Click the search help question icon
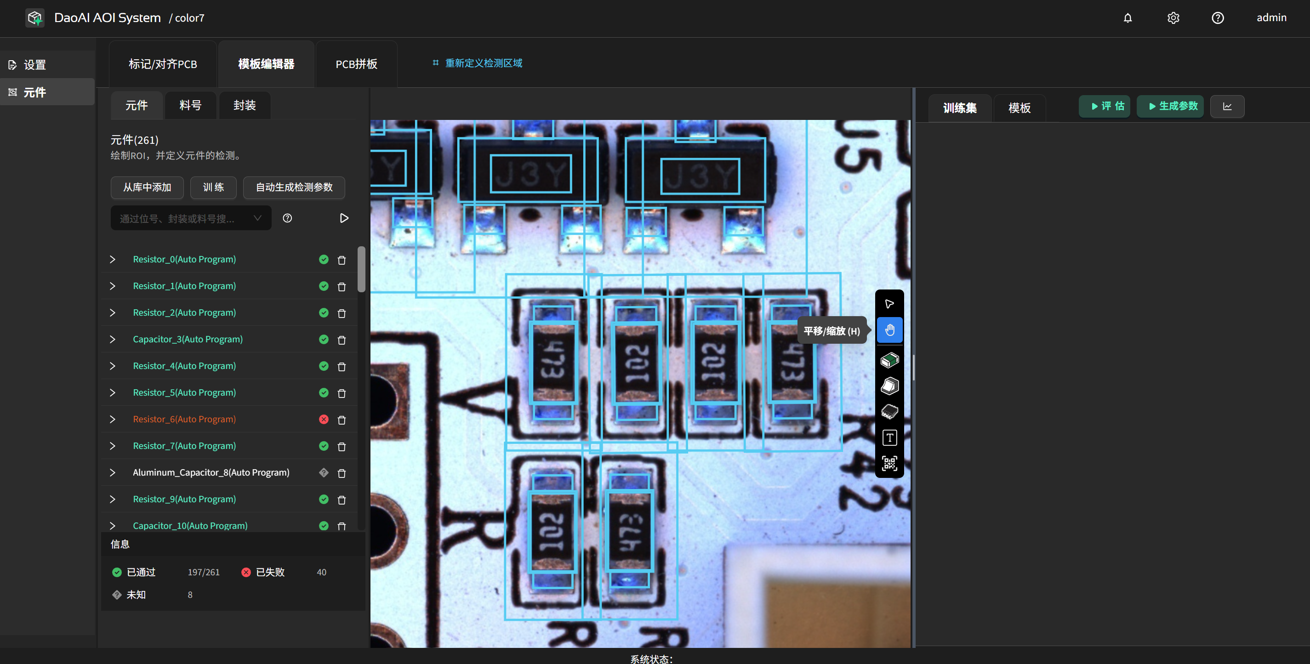Image resolution: width=1310 pixels, height=664 pixels. coord(287,218)
